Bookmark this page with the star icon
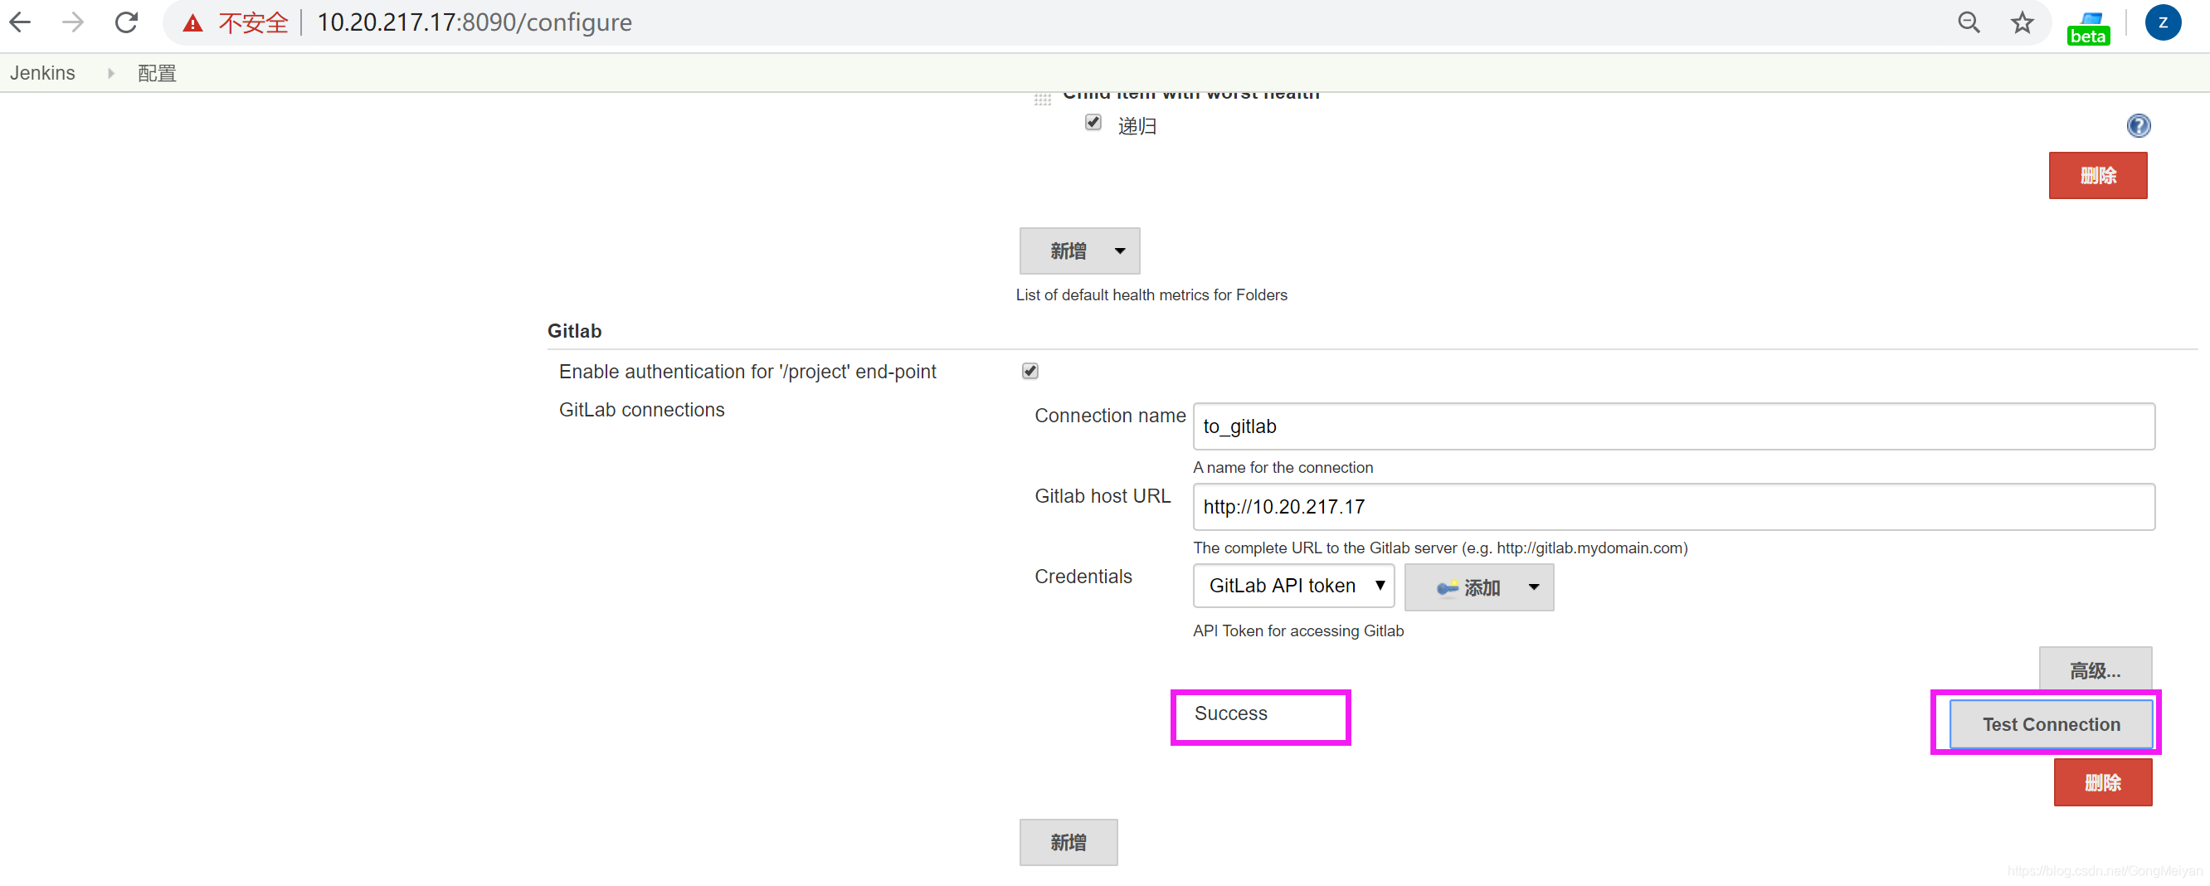The height and width of the screenshot is (886, 2210). 2023,22
